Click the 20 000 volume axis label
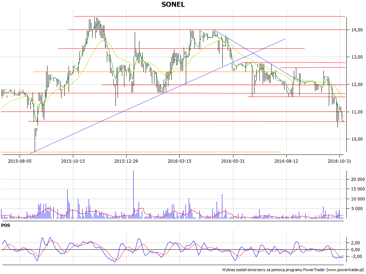Image resolution: width=366 pixels, height=274 pixels. (358, 179)
